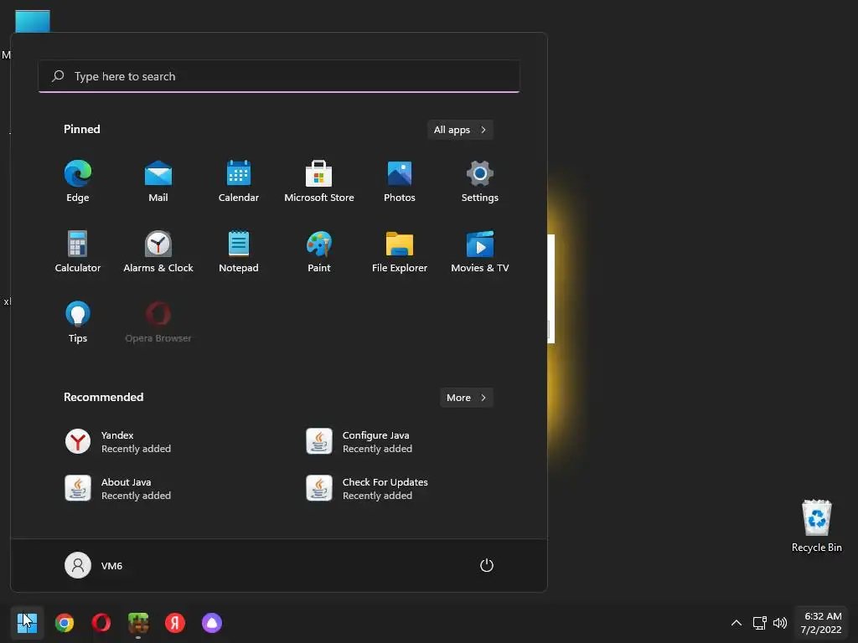Show More recommended items
This screenshot has width=858, height=643.
click(x=466, y=398)
